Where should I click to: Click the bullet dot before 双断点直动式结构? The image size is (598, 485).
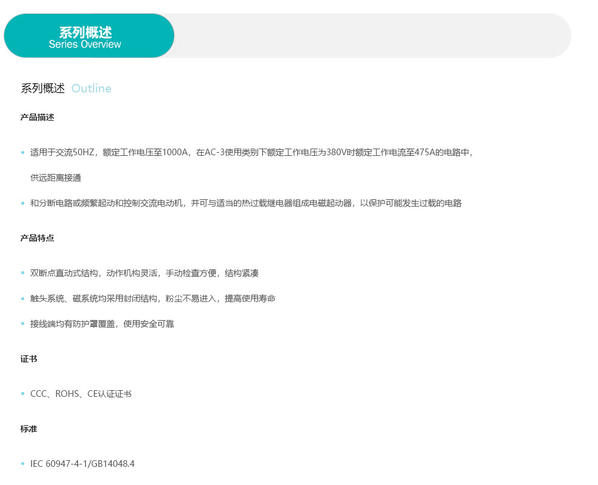(23, 274)
